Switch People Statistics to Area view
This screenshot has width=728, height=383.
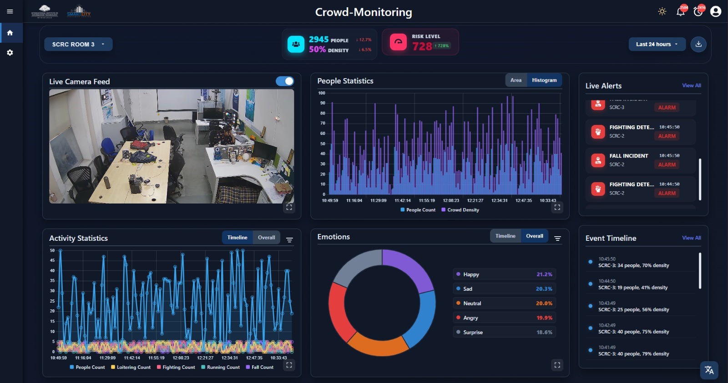click(x=516, y=80)
